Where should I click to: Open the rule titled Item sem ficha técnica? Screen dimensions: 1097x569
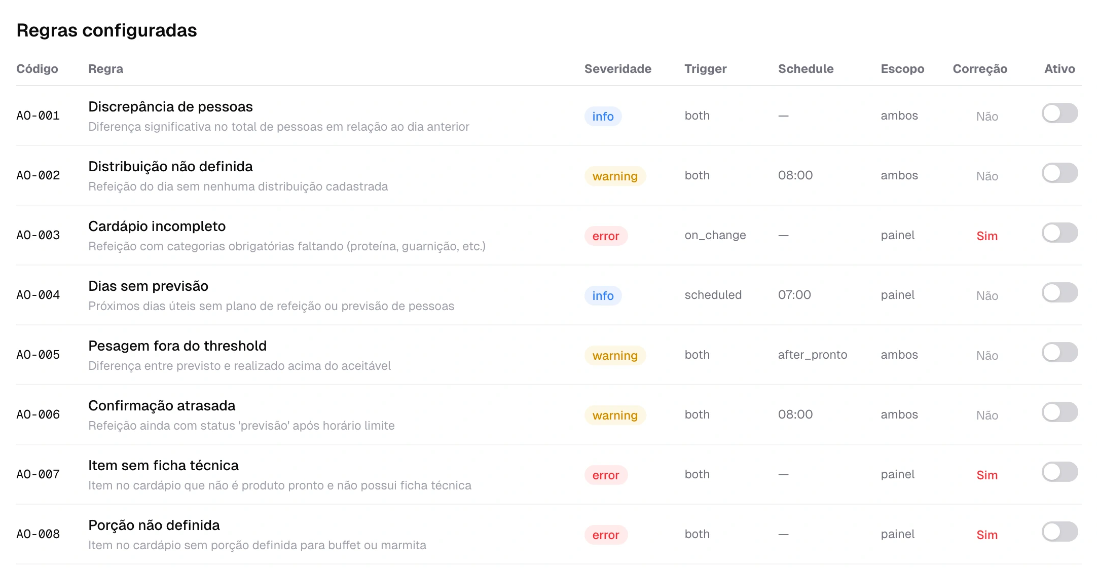click(x=163, y=466)
